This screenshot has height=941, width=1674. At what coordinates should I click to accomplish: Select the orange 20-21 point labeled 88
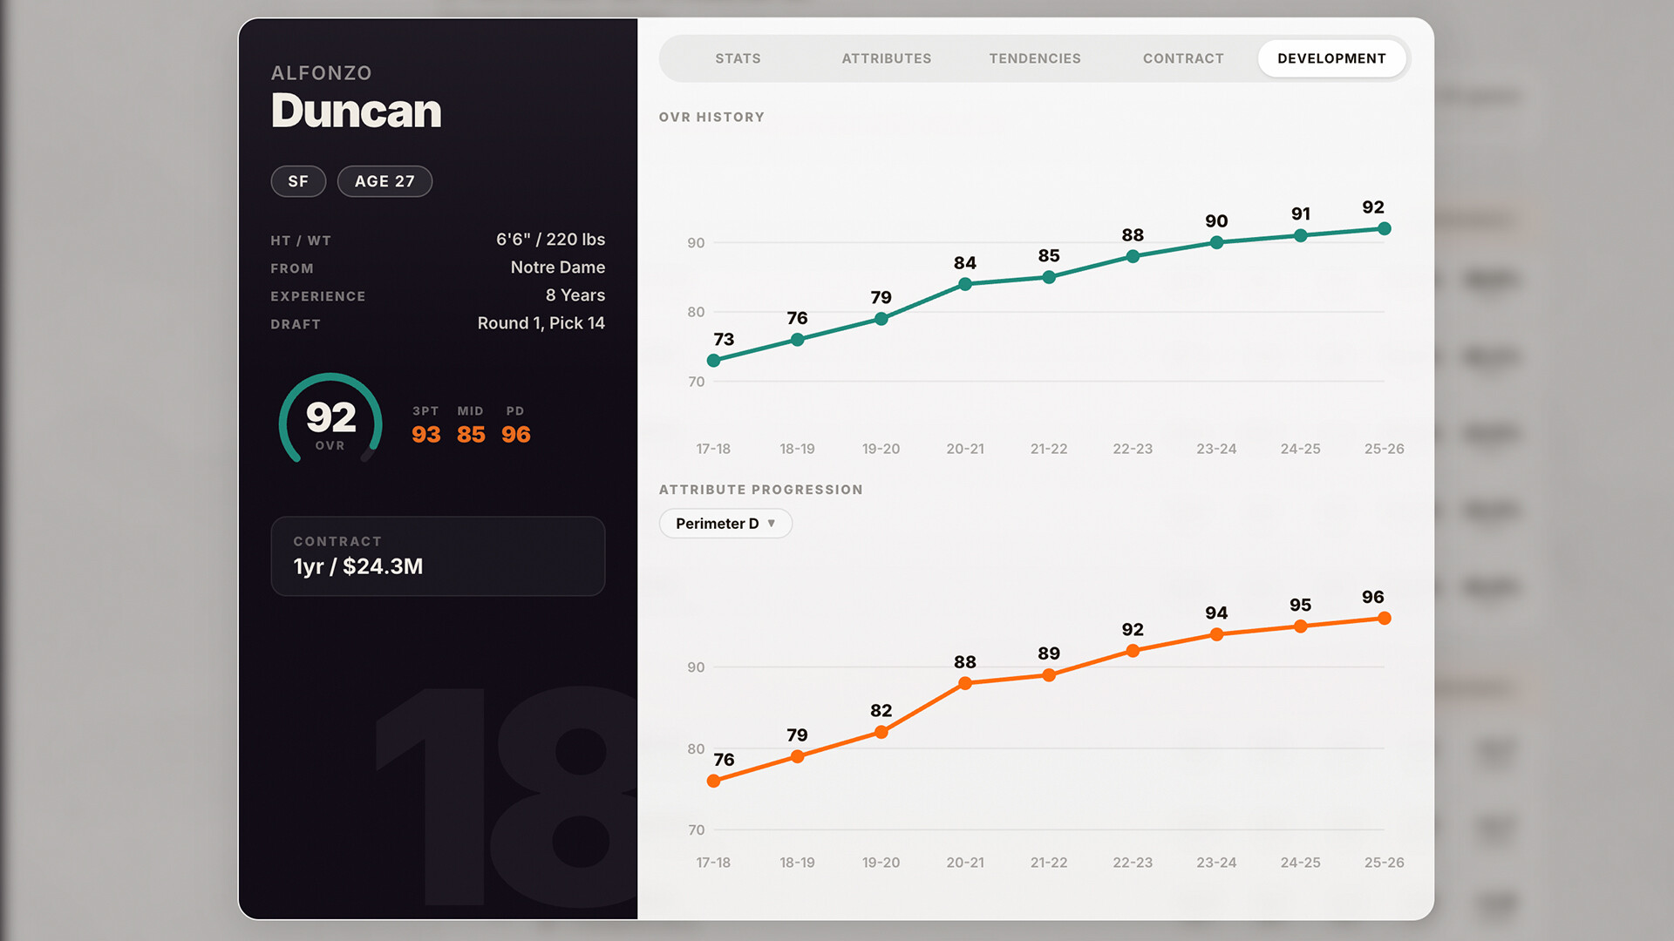965,683
